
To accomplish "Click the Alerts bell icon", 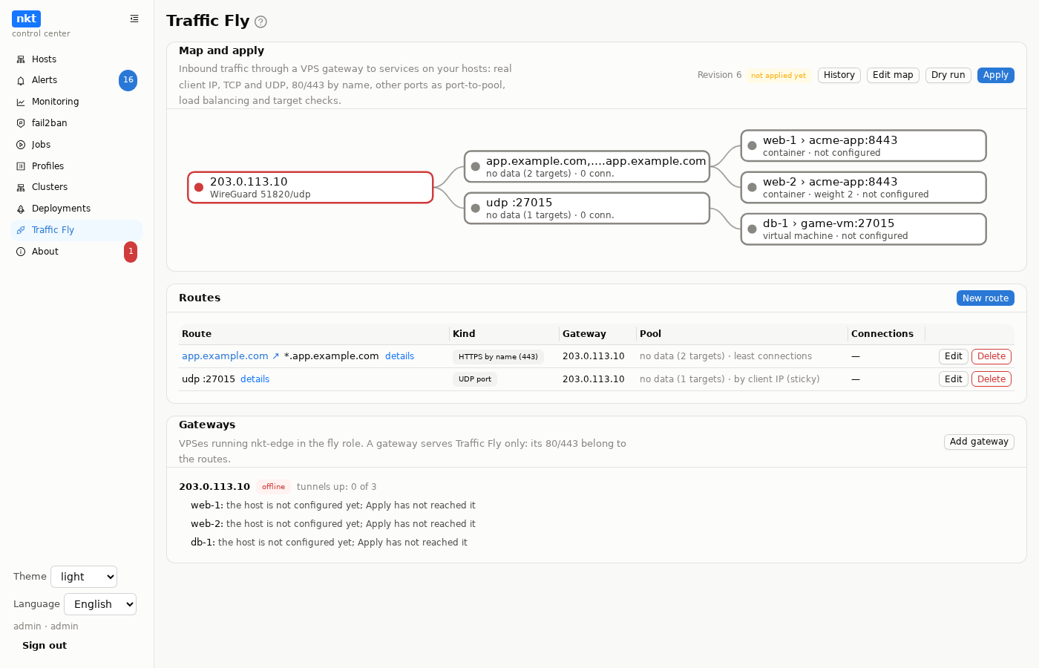I will pos(21,80).
